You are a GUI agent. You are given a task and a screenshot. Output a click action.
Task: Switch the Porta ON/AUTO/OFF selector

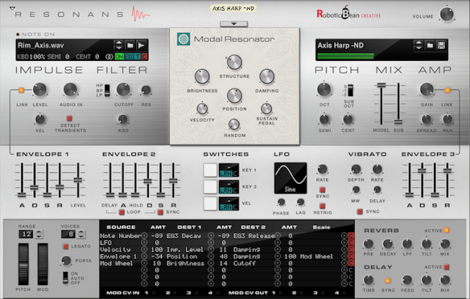65,278
